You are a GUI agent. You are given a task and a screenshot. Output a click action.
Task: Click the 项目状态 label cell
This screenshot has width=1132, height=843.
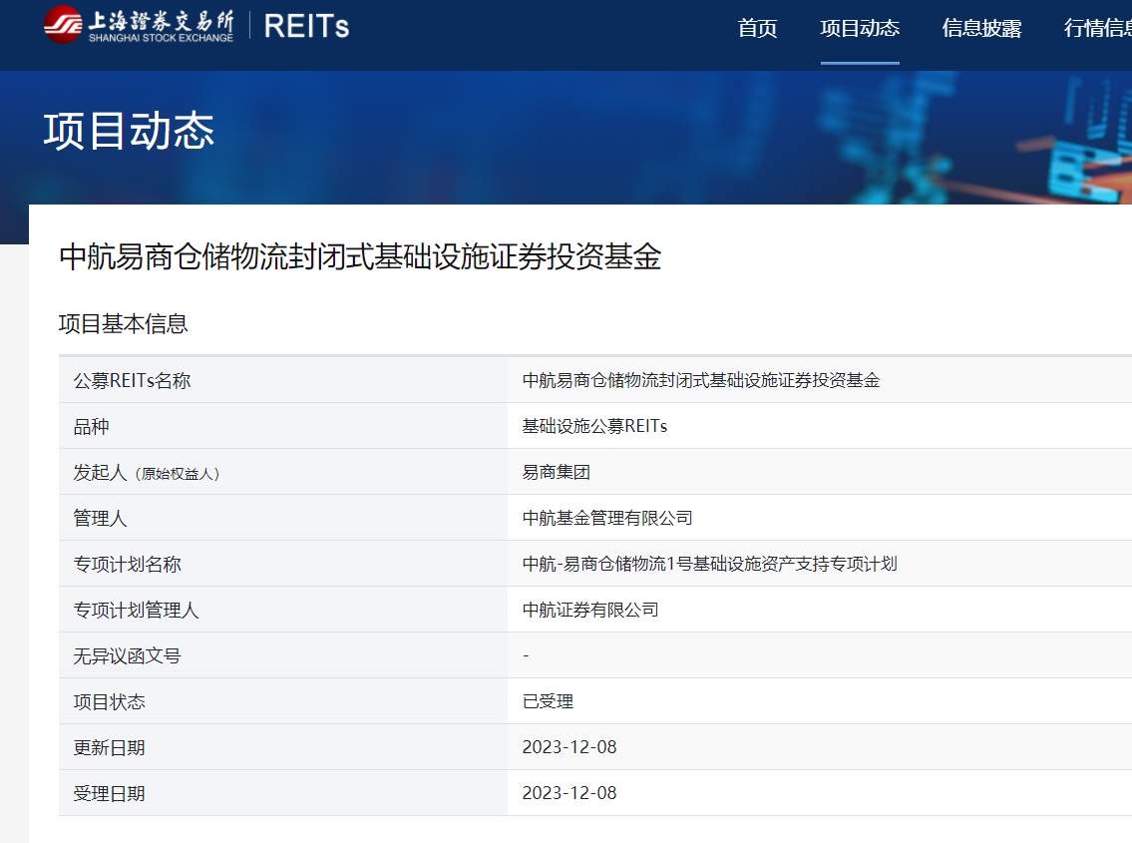point(283,701)
